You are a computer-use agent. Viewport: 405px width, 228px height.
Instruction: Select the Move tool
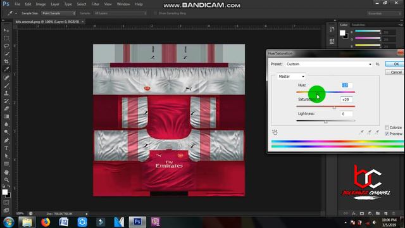pyautogui.click(x=6, y=30)
